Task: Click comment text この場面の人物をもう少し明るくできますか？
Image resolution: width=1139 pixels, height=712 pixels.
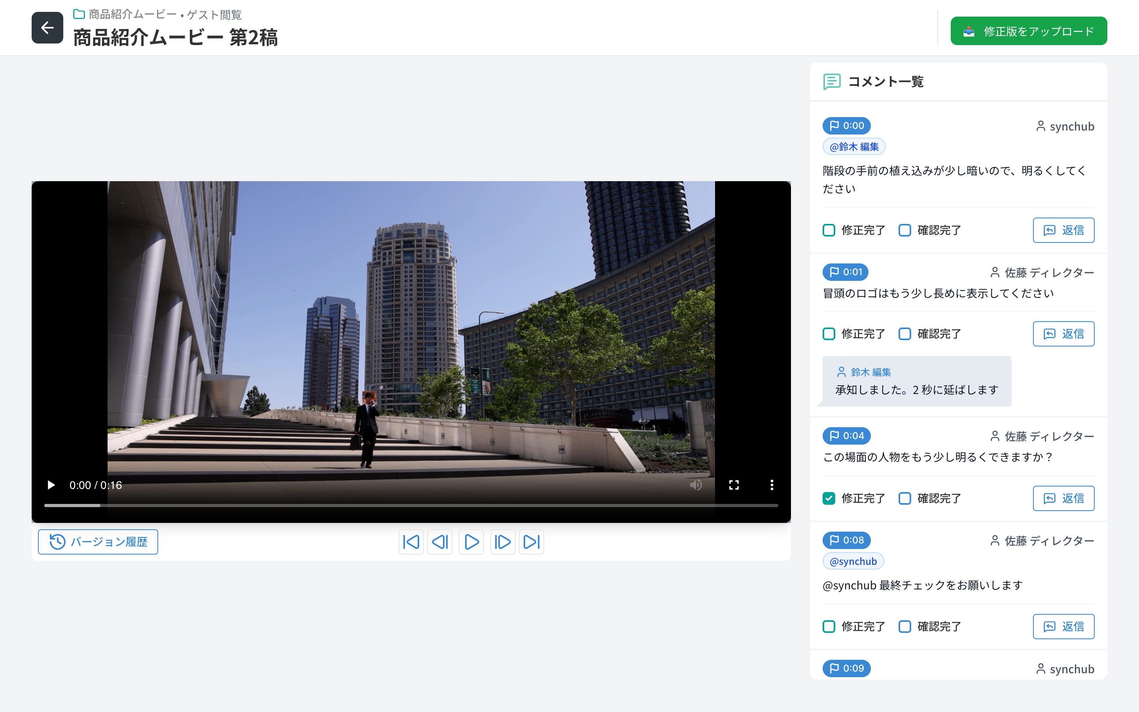Action: 938,457
